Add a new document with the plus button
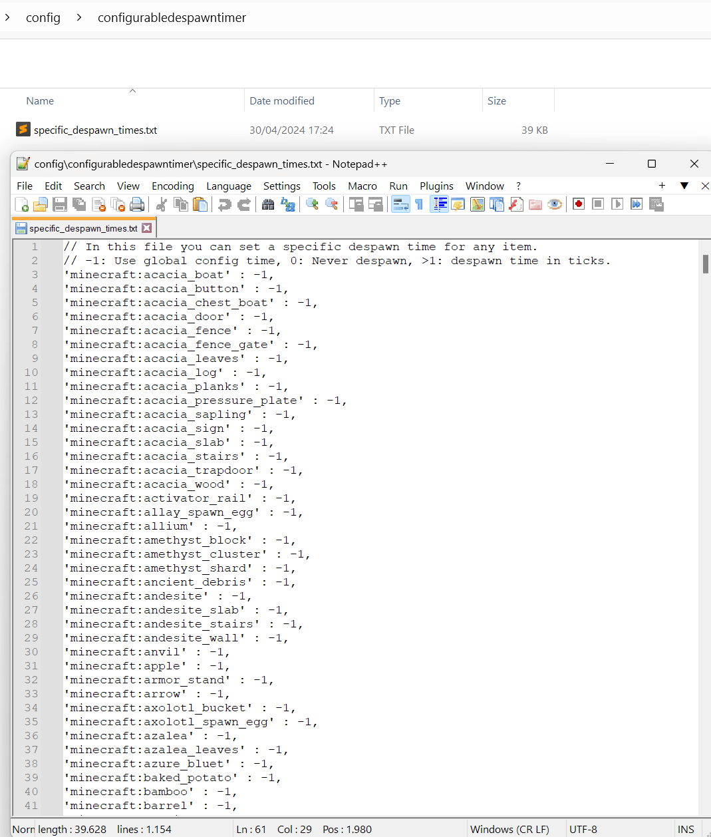This screenshot has height=837, width=711. click(x=662, y=186)
